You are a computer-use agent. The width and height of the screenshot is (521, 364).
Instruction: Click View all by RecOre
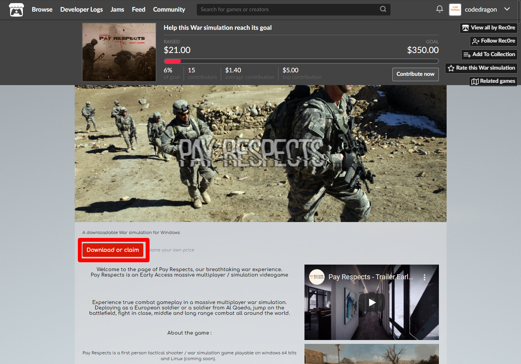point(488,28)
